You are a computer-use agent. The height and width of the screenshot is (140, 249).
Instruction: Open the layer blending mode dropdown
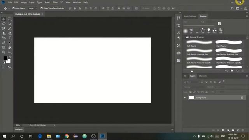pos(194,87)
